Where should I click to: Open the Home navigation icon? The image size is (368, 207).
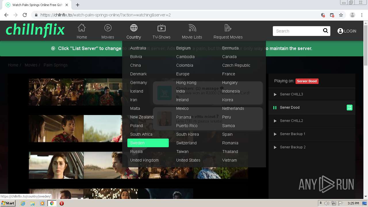coord(82,28)
